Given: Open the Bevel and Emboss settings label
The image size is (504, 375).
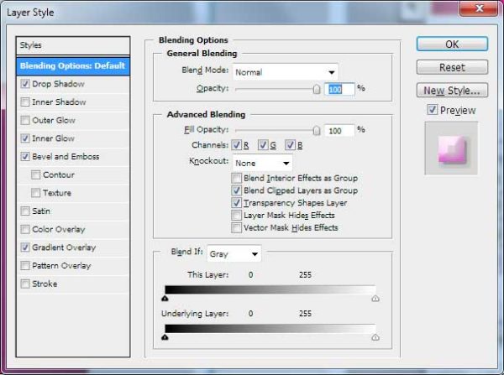Looking at the screenshot, I should tap(66, 157).
